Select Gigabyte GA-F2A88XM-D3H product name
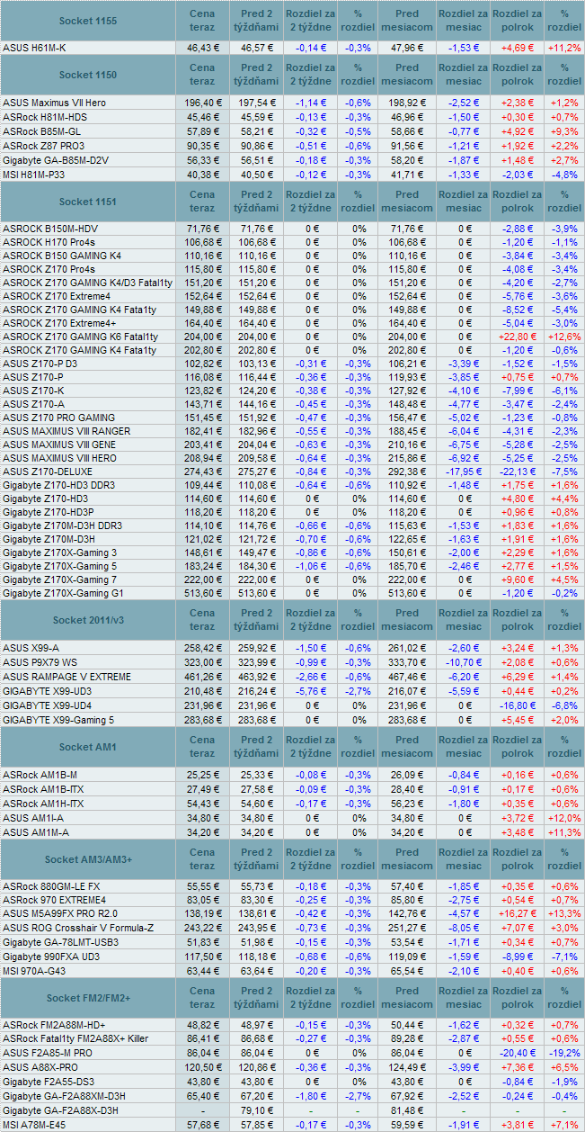585x1132 pixels. coord(64,1096)
